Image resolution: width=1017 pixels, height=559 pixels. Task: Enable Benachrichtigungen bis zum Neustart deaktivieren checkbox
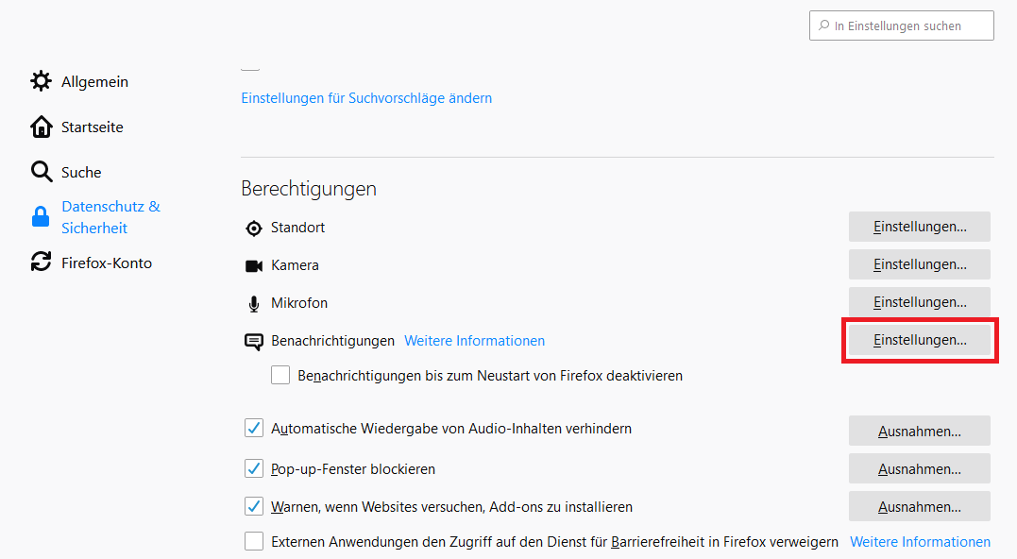280,375
